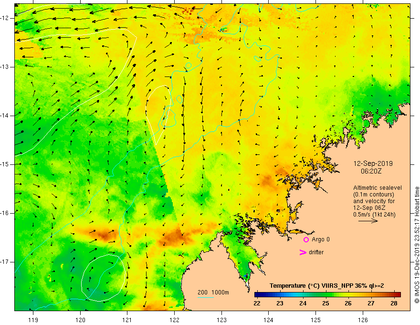The image size is (420, 325).
Task: Click the '(0.1m contours)' caption line
Action: (x=374, y=195)
